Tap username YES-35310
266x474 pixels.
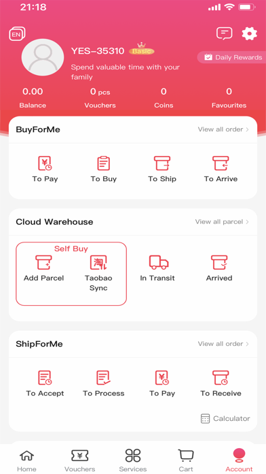pyautogui.click(x=98, y=51)
